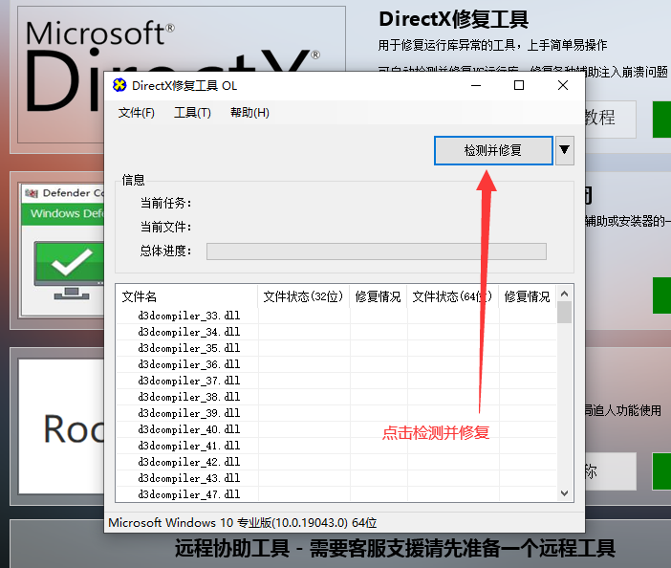This screenshot has height=568, width=671.
Task: Click the file list vertical scrollbar thumb
Action: (564, 314)
